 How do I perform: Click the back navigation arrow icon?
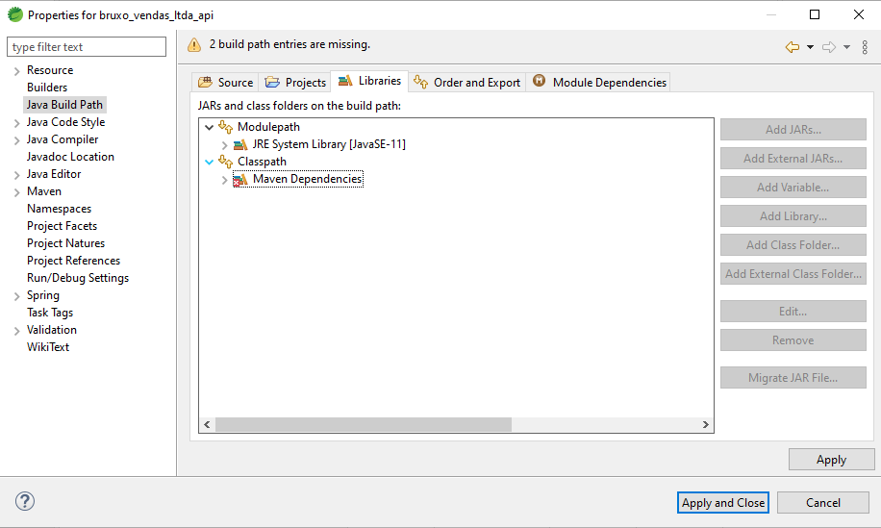793,47
